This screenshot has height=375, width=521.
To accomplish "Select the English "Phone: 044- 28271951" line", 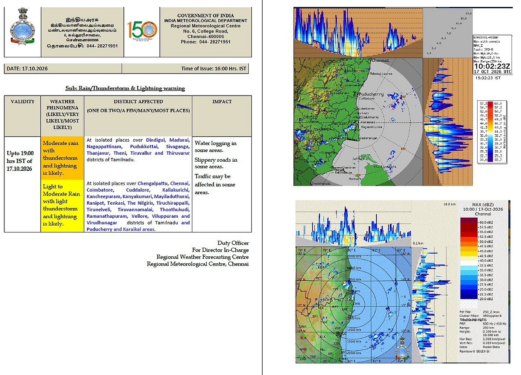I will (x=206, y=42).
